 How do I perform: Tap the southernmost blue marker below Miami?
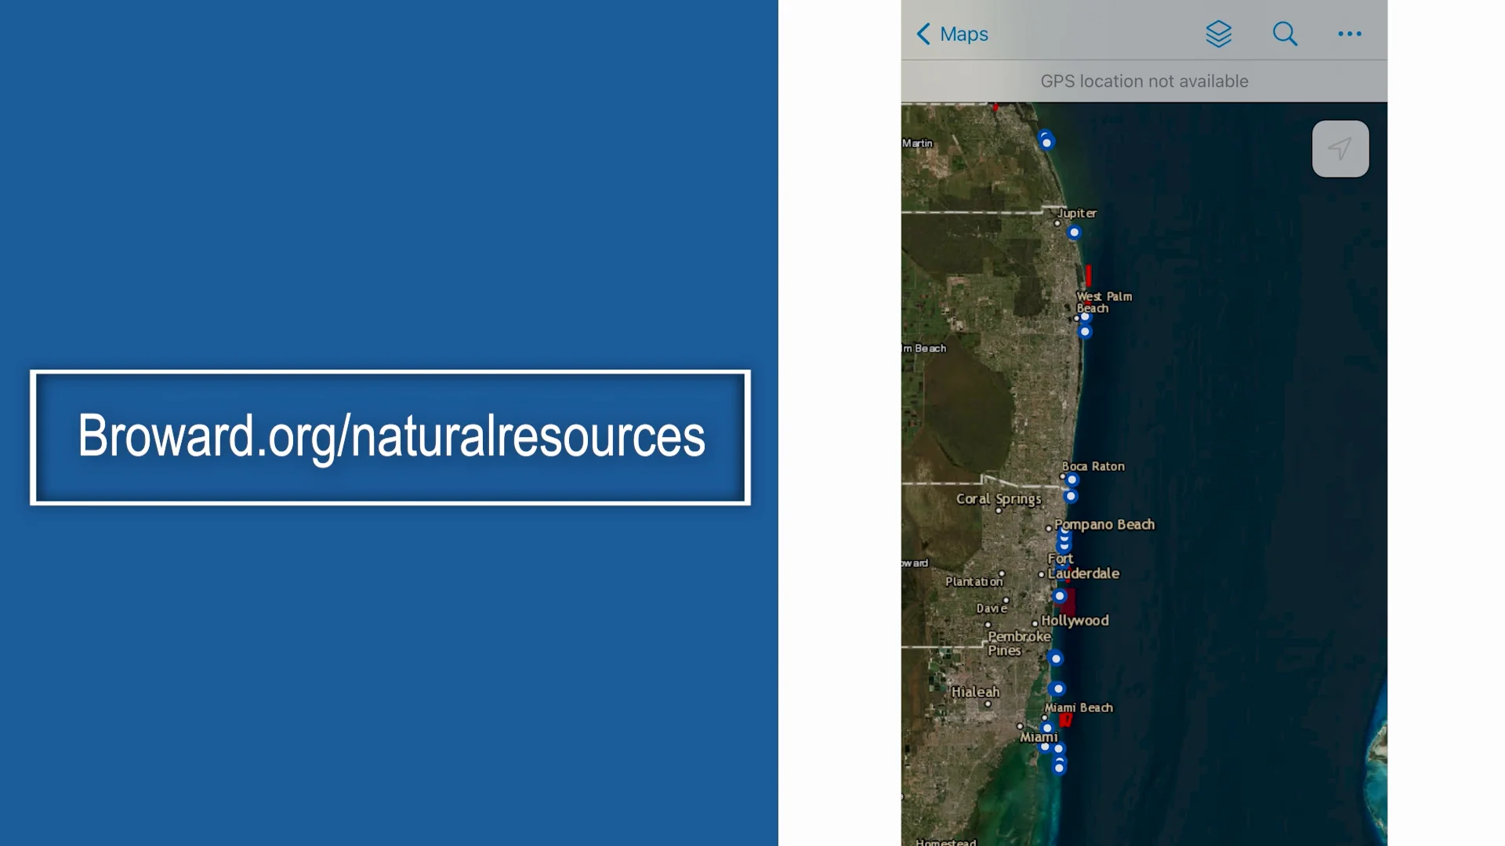(x=1059, y=768)
